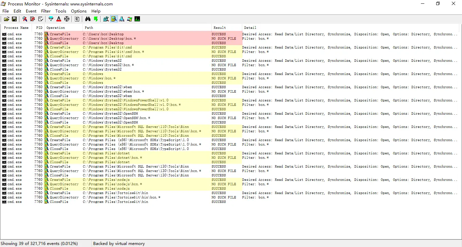The height and width of the screenshot is (247, 462).
Task: Select path ending SQL Server\130\Tools\Binn\bcn.*
Action: pos(142,171)
